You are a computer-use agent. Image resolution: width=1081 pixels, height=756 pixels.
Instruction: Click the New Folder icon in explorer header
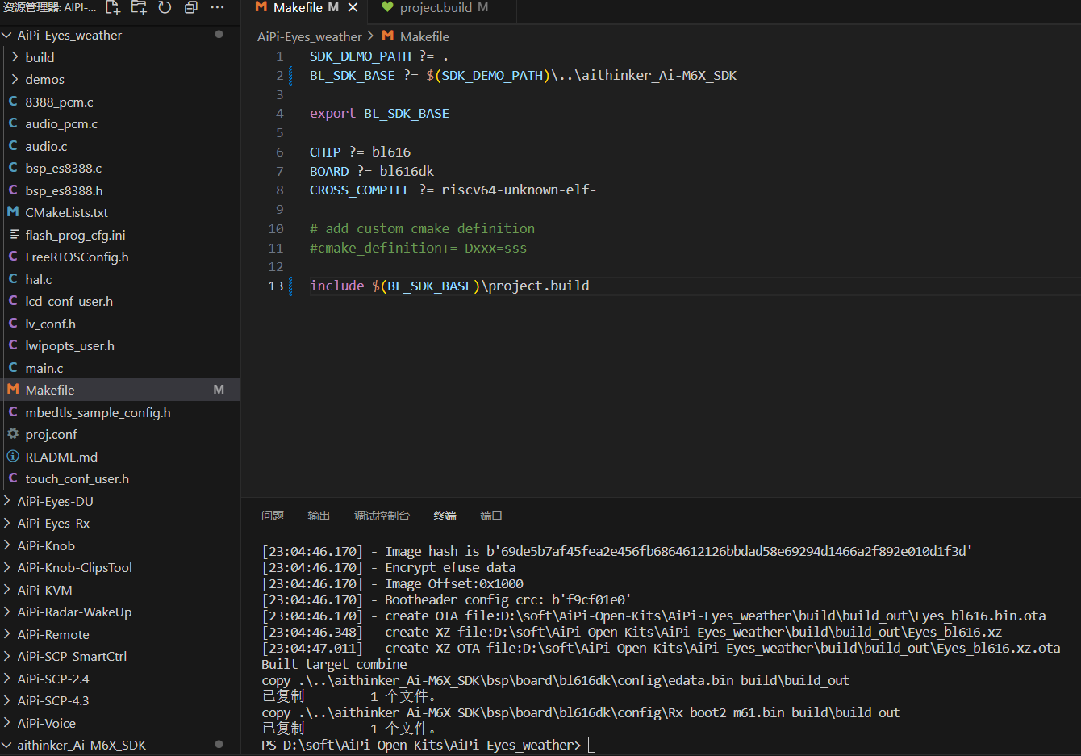point(139,8)
